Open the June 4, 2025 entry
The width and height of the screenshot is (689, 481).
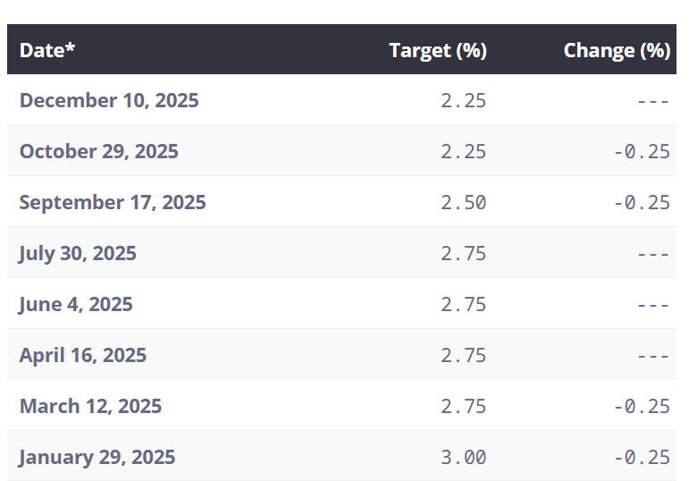click(76, 304)
